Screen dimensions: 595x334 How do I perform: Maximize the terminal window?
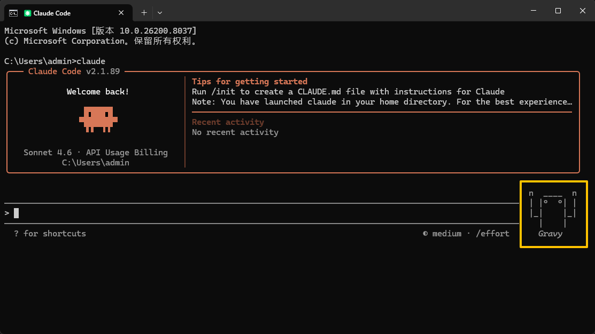click(x=558, y=11)
